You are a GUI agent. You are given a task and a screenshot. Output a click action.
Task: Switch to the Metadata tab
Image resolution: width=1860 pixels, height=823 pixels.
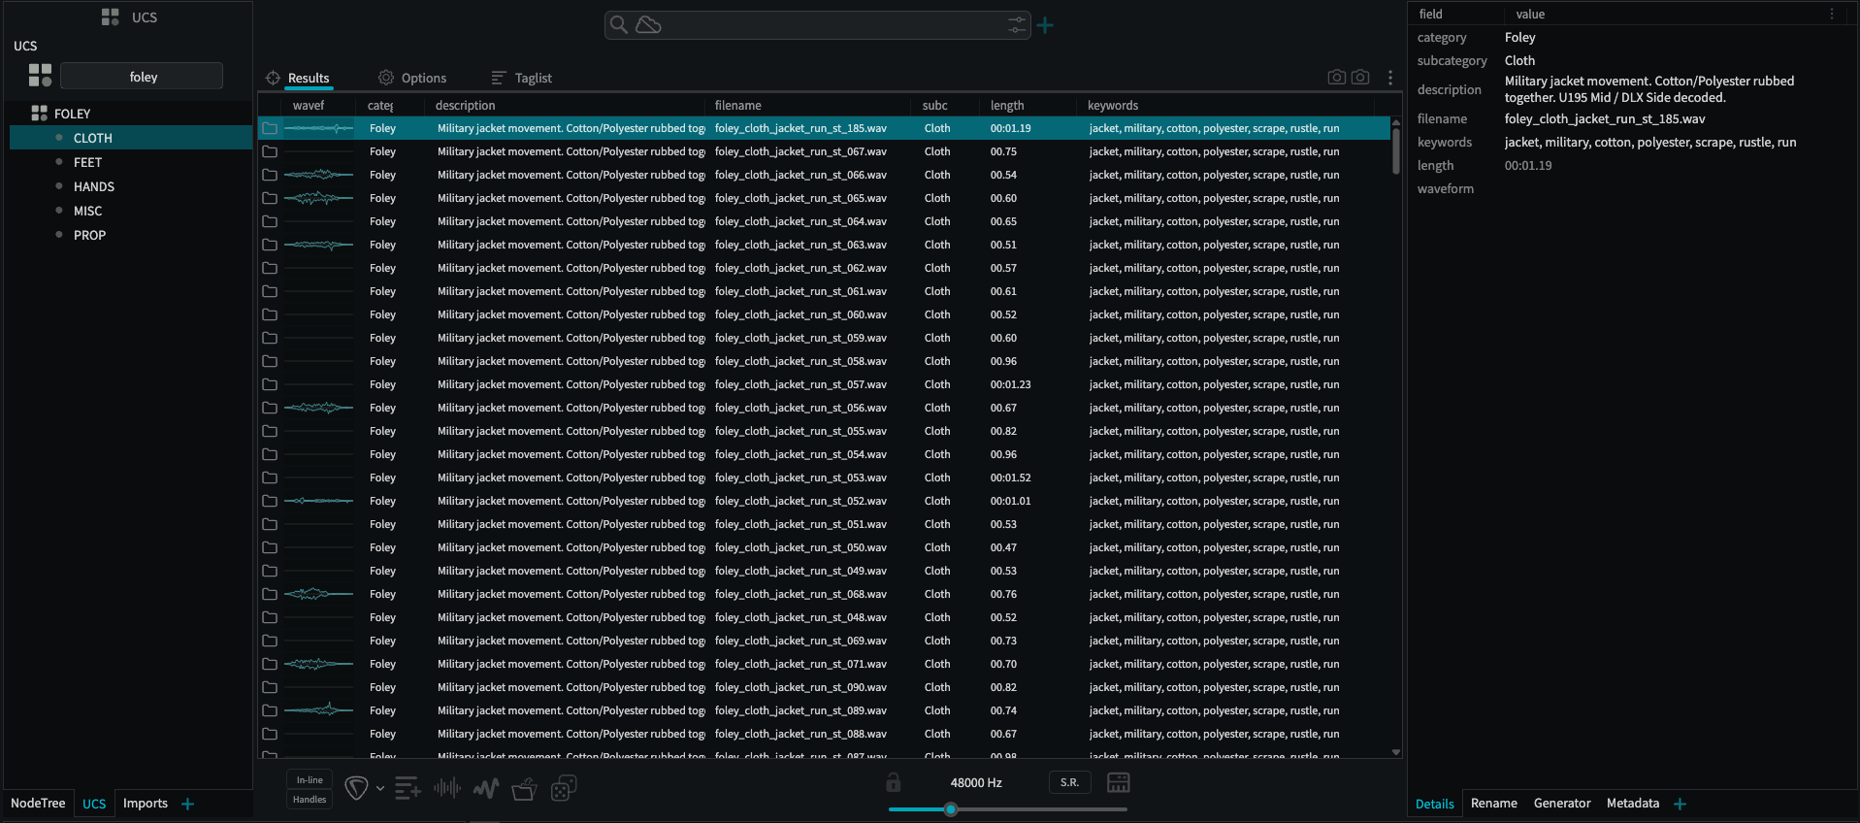(1633, 804)
